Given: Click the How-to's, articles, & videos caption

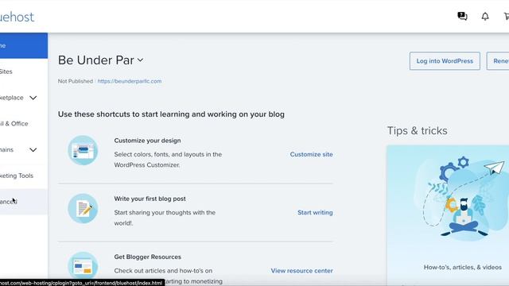Looking at the screenshot, I should tap(463, 267).
